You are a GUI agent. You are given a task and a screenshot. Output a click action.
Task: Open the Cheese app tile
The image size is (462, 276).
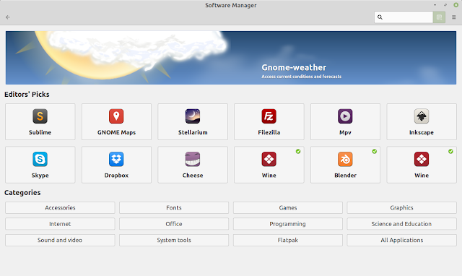193,165
